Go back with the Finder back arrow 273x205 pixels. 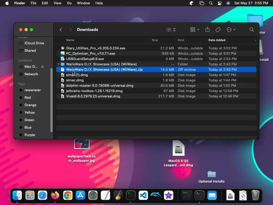tap(61, 30)
